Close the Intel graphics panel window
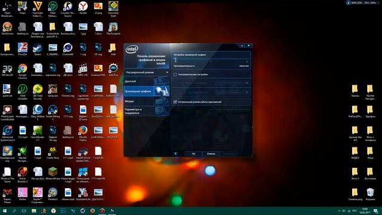 coord(248,45)
